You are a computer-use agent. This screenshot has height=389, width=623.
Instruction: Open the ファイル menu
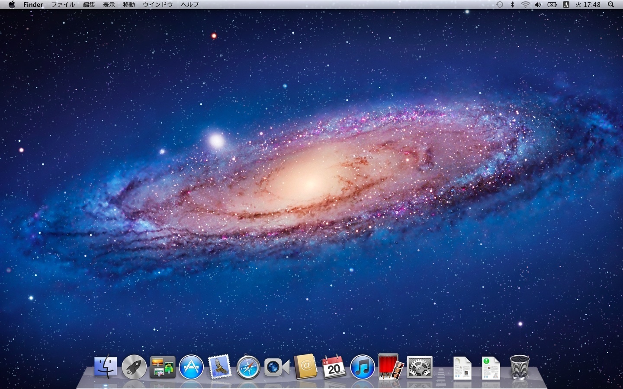(63, 5)
